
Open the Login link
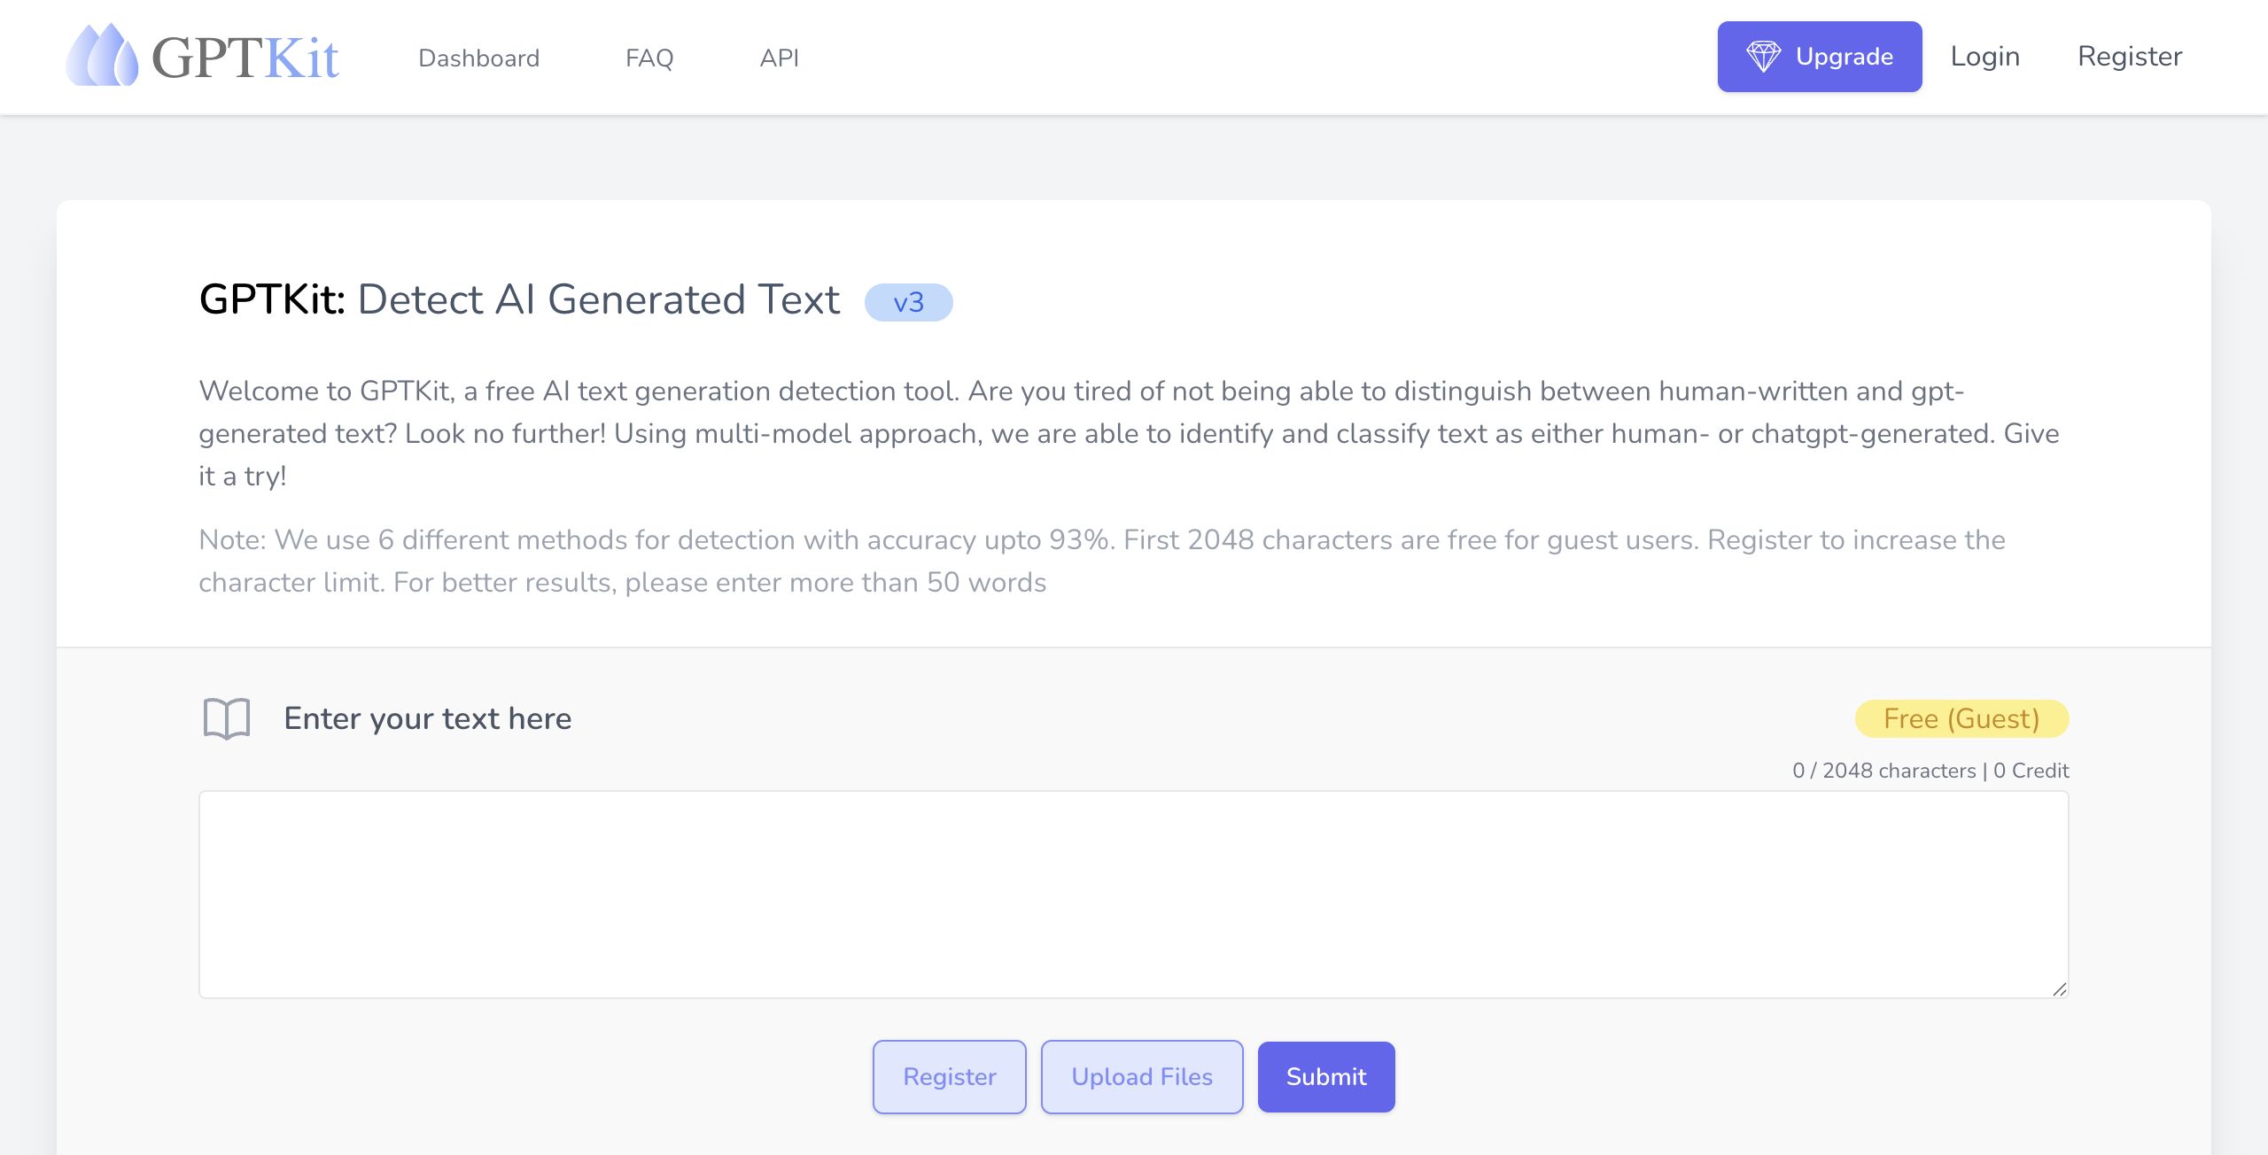coord(1984,57)
